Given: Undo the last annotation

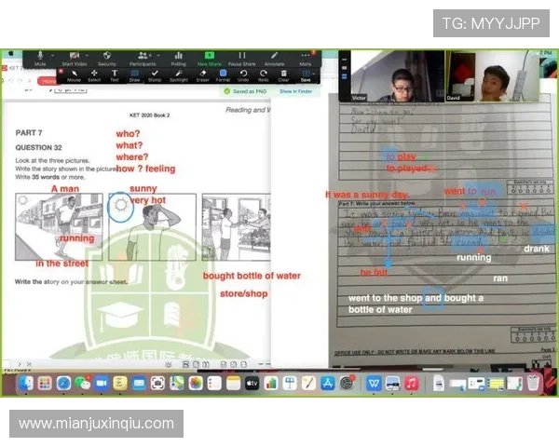Looking at the screenshot, I should pyautogui.click(x=243, y=74).
